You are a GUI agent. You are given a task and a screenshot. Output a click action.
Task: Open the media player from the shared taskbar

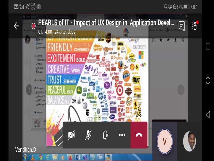(x=63, y=158)
